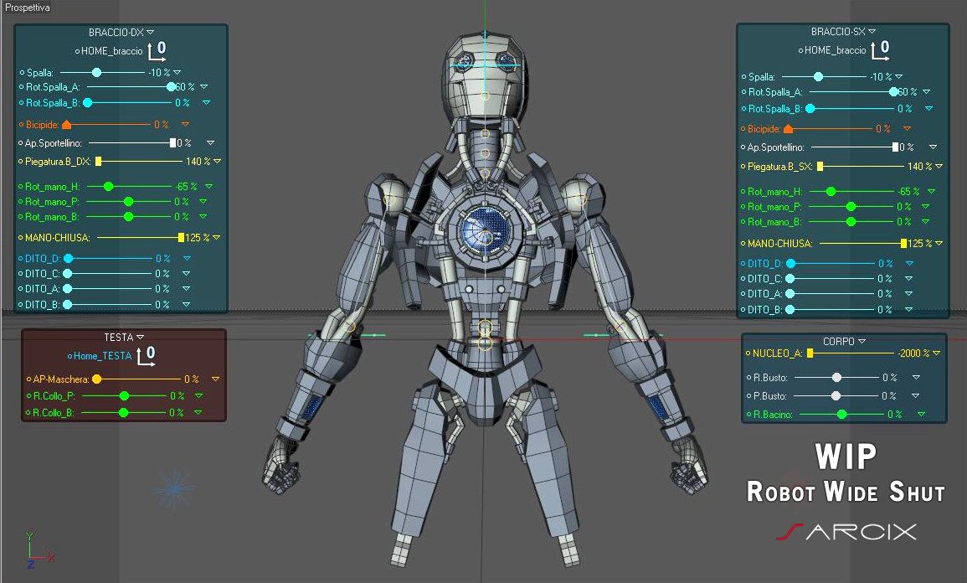Open dropdown arrow of Piegatura.B_DX

pyautogui.click(x=217, y=161)
